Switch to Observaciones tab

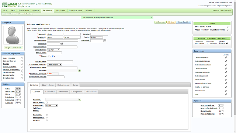point(48,85)
